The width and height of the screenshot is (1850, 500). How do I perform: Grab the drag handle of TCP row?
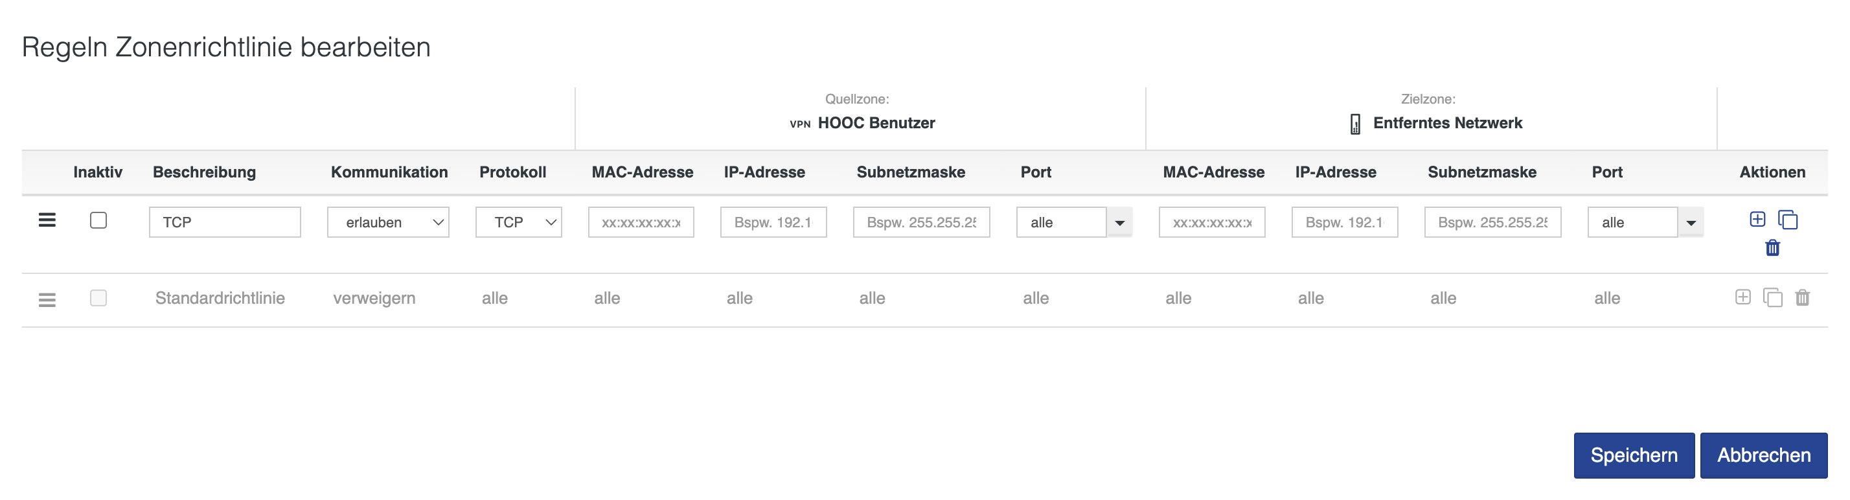(x=47, y=220)
